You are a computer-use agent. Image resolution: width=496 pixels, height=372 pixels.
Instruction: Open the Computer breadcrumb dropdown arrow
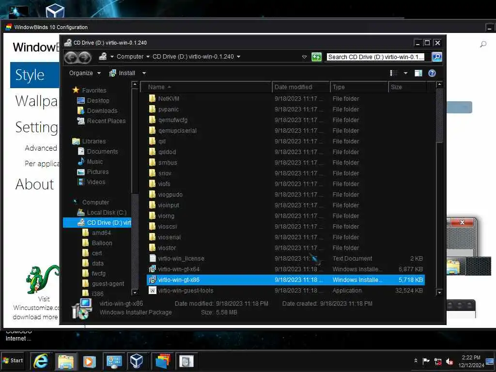tap(148, 57)
